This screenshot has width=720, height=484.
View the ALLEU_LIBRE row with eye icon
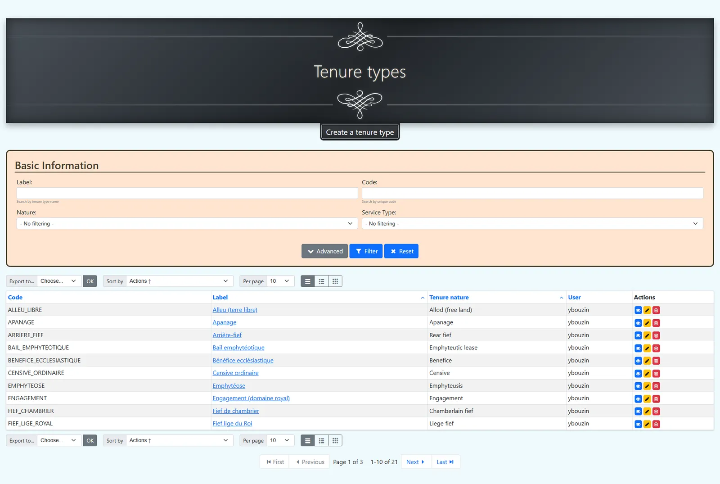point(638,310)
